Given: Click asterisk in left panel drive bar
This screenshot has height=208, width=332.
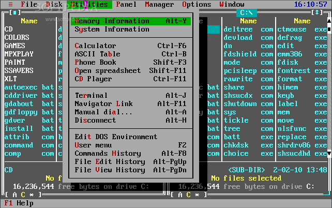Looking at the screenshot, I should click(x=32, y=195).
